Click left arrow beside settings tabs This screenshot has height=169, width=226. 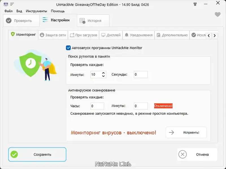[x=209, y=36]
